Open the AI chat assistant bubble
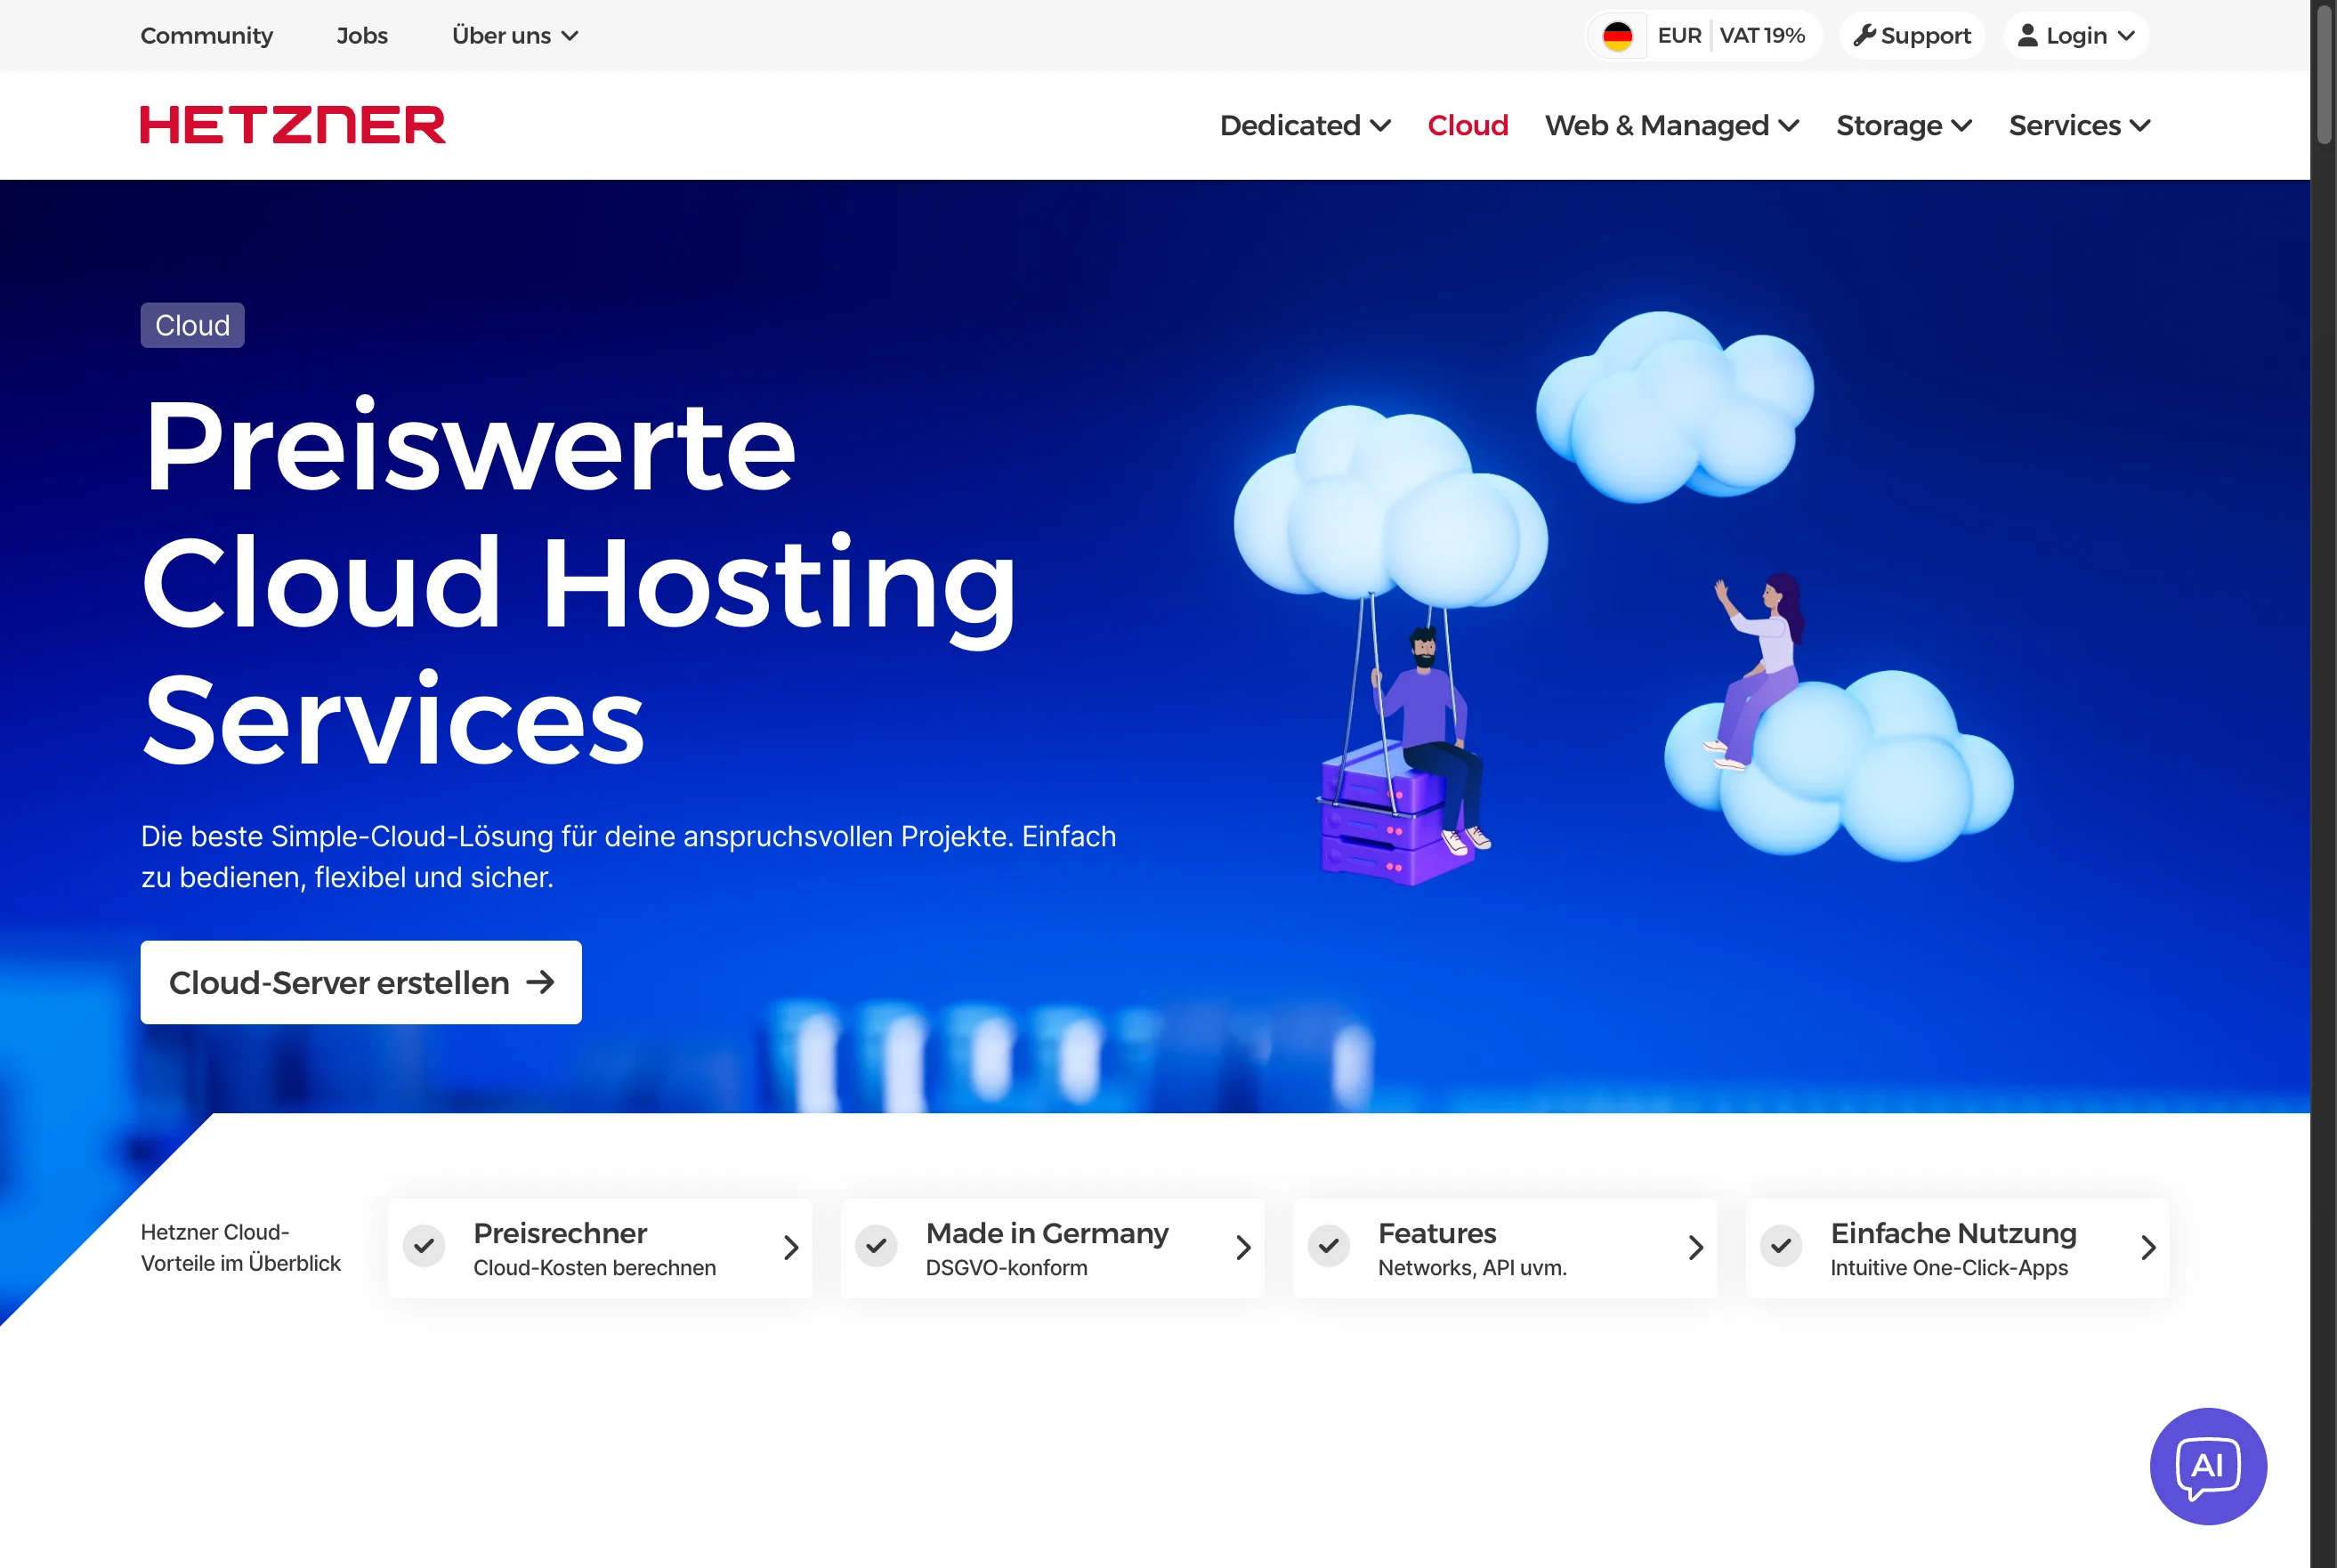The image size is (2337, 1568). [2208, 1466]
